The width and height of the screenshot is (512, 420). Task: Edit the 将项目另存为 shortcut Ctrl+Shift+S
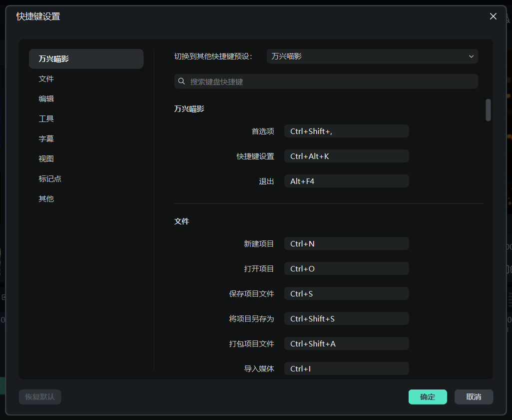tap(347, 318)
